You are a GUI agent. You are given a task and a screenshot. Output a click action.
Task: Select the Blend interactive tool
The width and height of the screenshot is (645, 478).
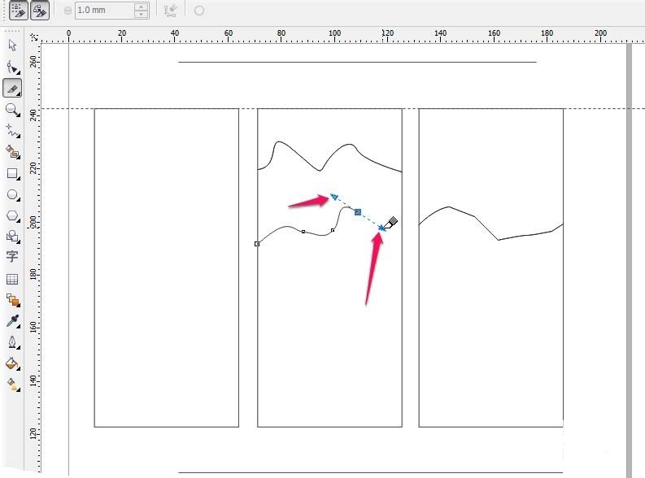point(12,300)
